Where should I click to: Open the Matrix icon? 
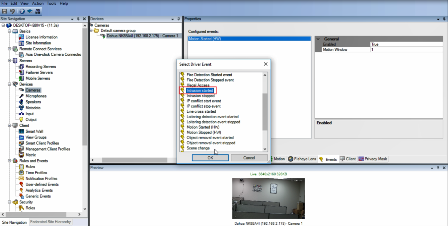click(x=21, y=155)
